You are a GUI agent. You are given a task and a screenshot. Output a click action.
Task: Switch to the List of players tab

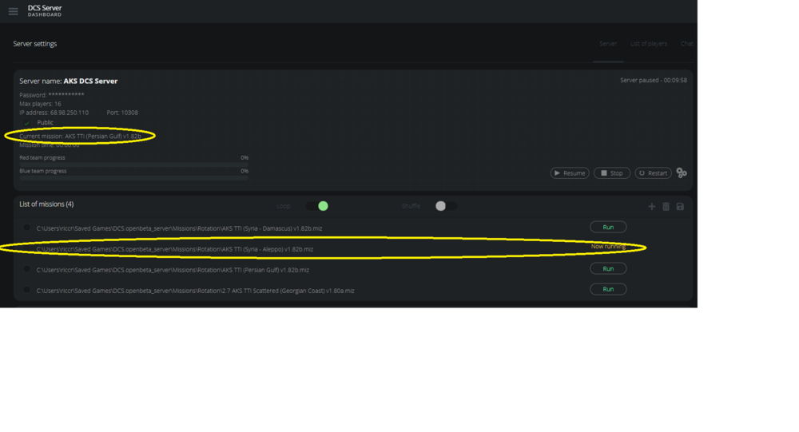(649, 44)
